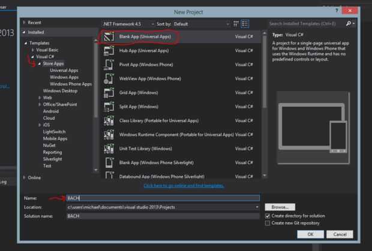Focus the Search Installed Templates box
The height and width of the screenshot is (251, 372).
coord(307,23)
